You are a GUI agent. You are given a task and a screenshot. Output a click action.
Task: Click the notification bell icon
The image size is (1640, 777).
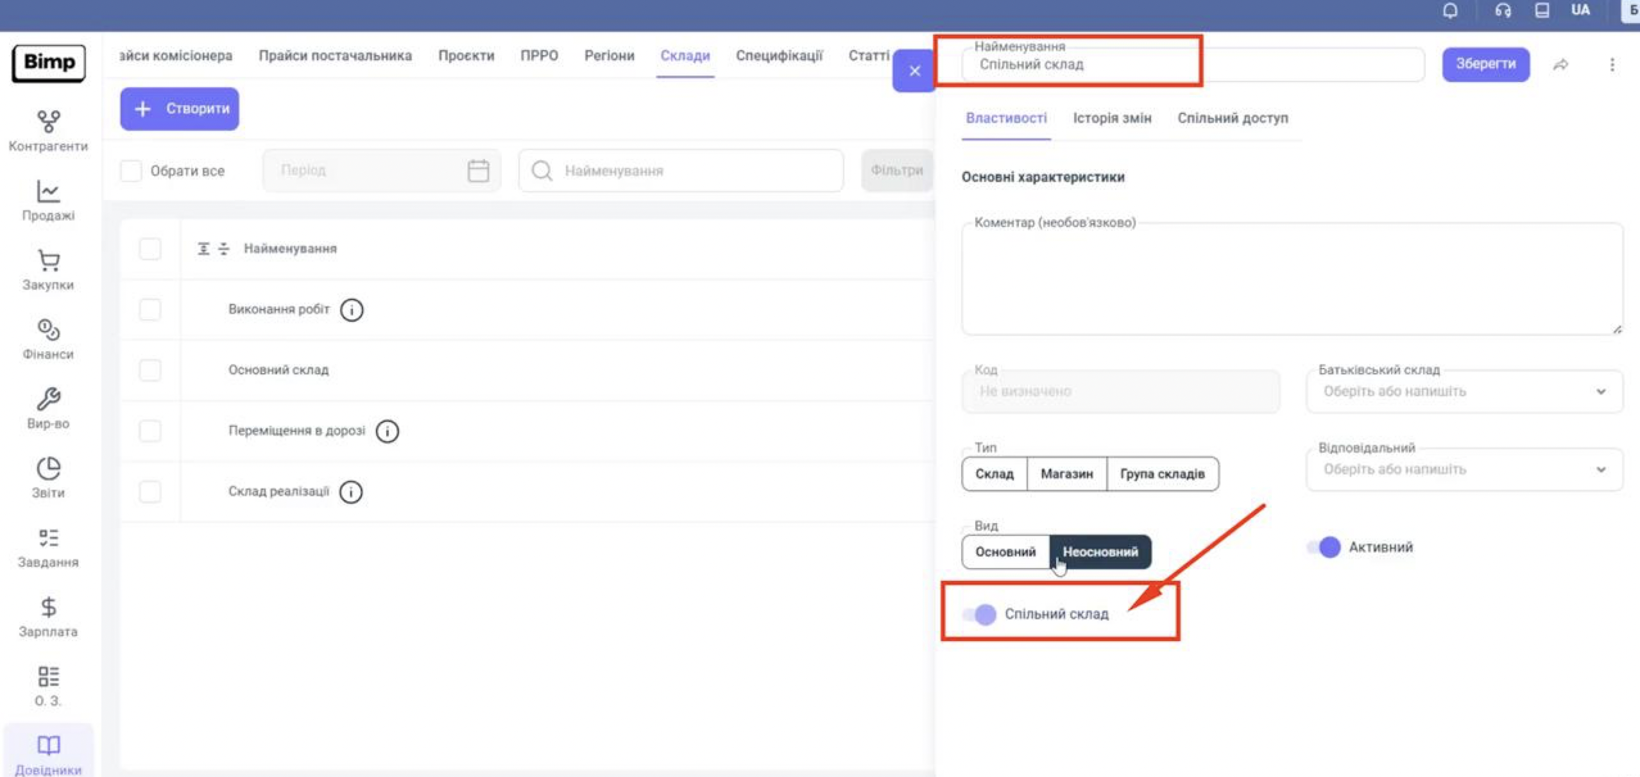pos(1450,11)
